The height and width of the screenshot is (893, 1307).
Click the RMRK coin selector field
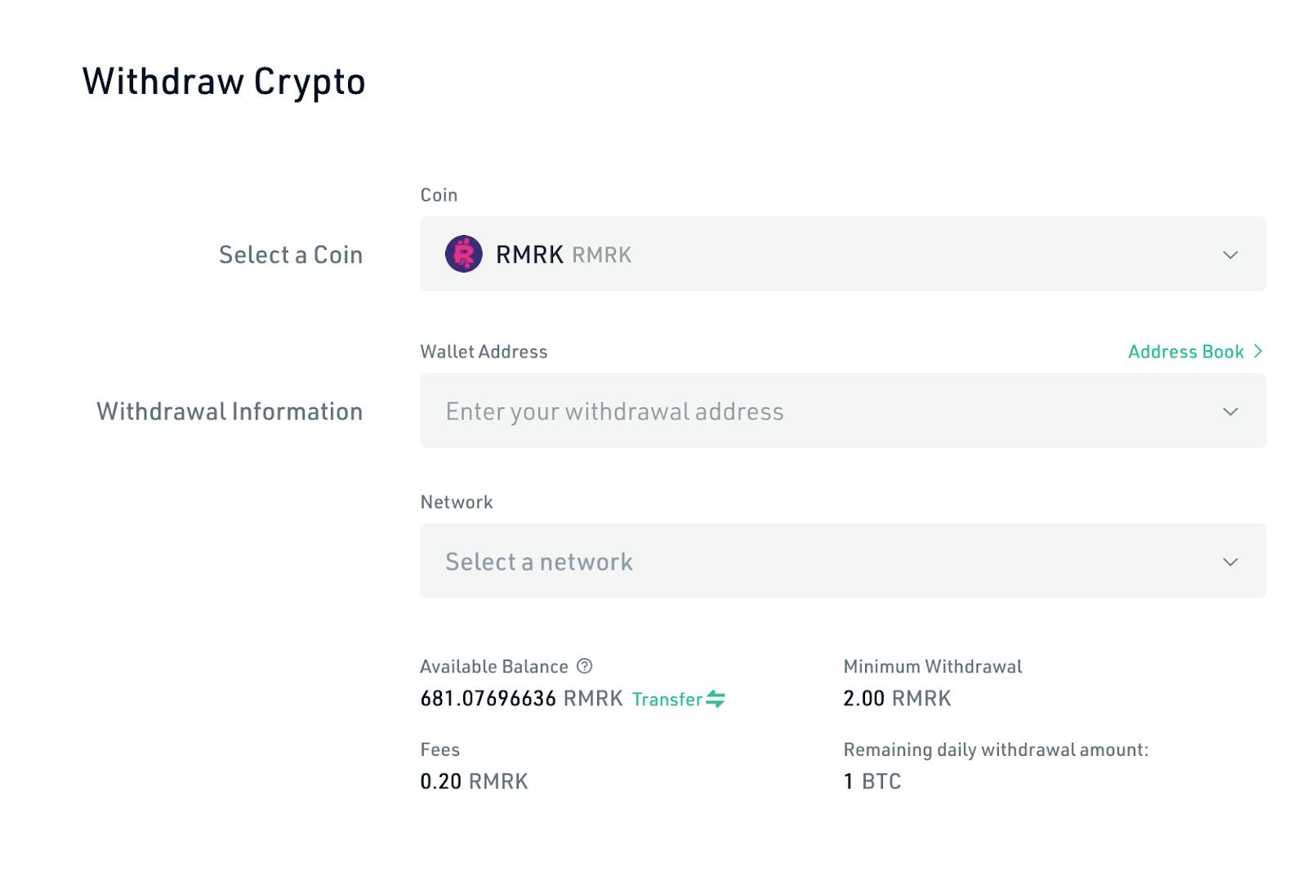click(x=842, y=254)
